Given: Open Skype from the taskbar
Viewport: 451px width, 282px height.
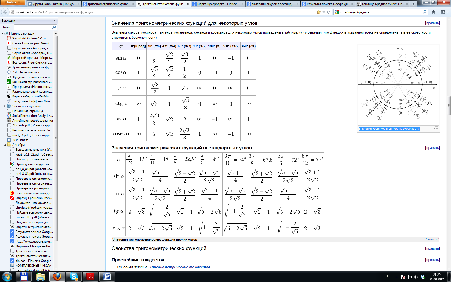Looking at the screenshot, I should point(74,276).
